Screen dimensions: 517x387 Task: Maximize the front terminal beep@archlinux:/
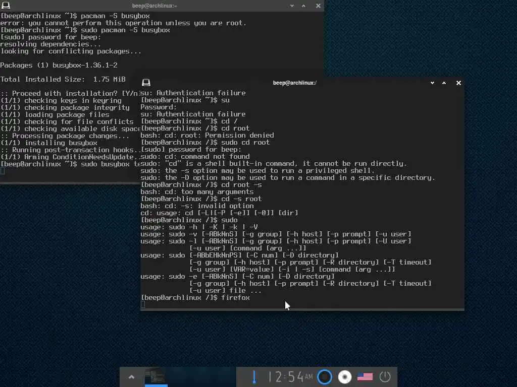point(444,83)
